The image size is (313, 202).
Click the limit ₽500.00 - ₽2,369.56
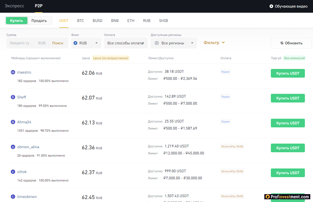click(180, 78)
